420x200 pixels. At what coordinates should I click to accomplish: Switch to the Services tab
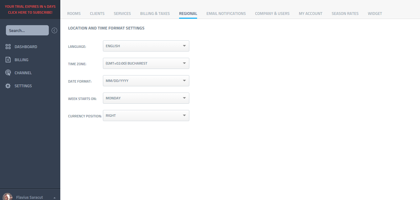click(122, 14)
